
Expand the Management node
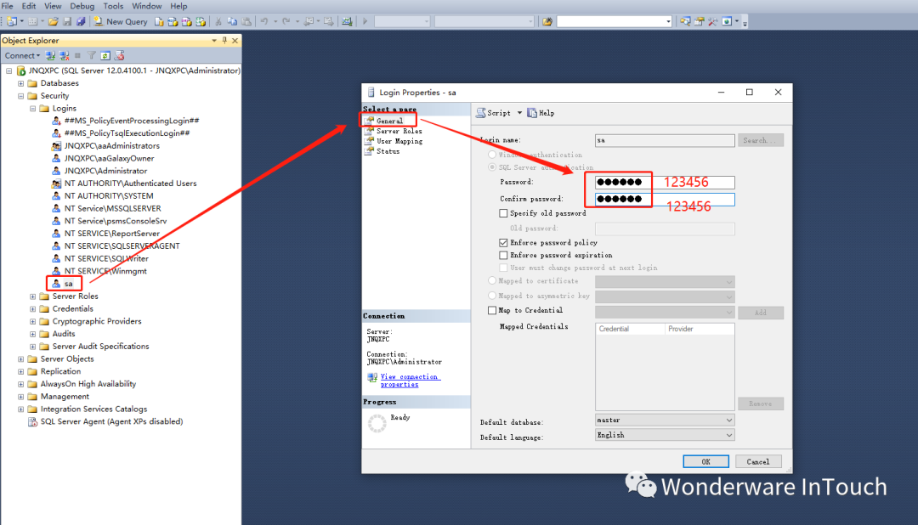point(21,396)
